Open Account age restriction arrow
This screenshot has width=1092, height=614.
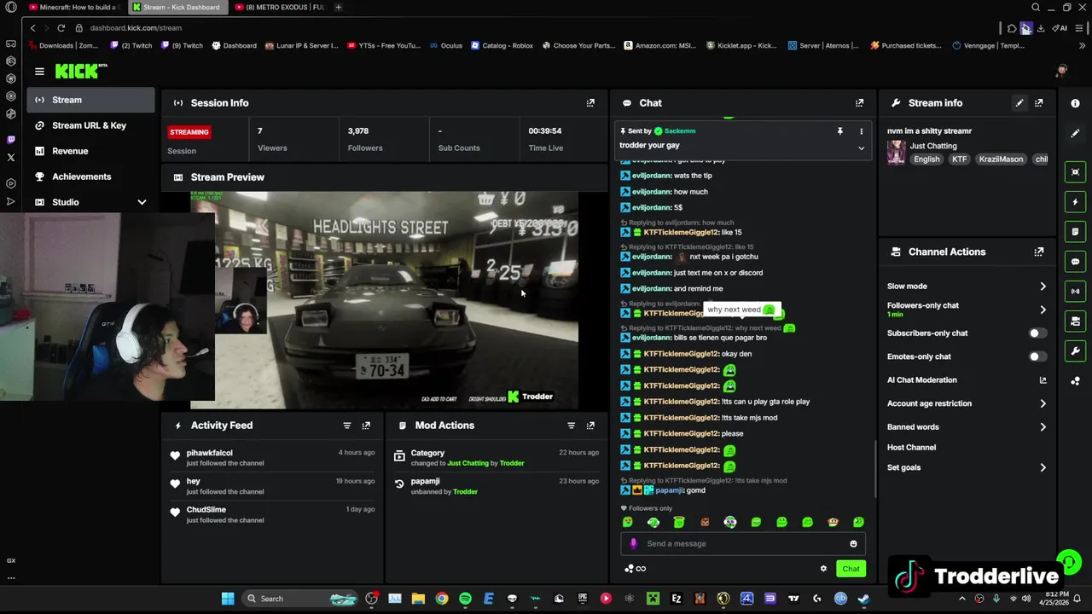click(1043, 403)
